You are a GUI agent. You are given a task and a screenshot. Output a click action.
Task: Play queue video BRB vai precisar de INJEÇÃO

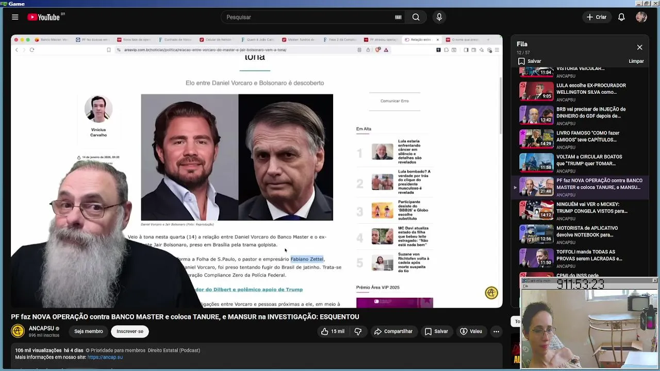579,115
